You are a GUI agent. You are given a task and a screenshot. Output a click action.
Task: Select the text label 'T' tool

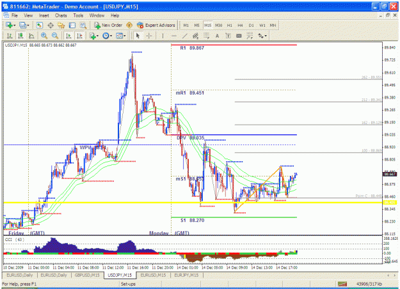pos(228,36)
